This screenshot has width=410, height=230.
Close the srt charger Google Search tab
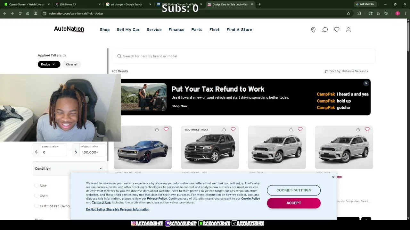tap(150, 4)
